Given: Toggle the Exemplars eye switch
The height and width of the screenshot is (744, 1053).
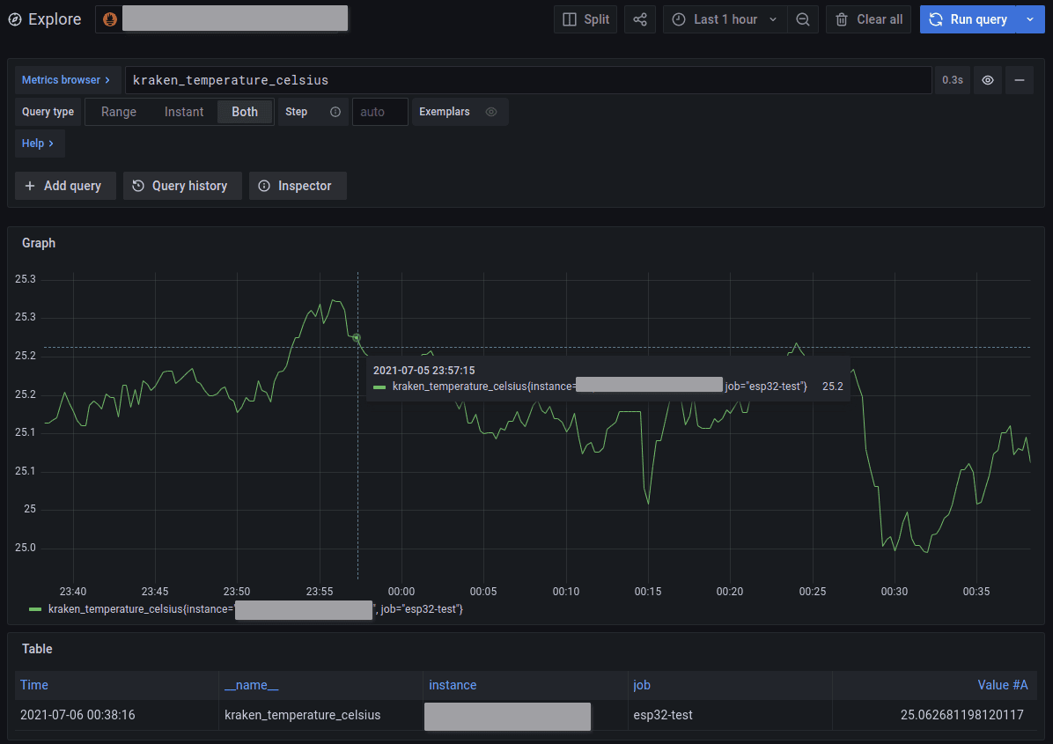Looking at the screenshot, I should (491, 112).
